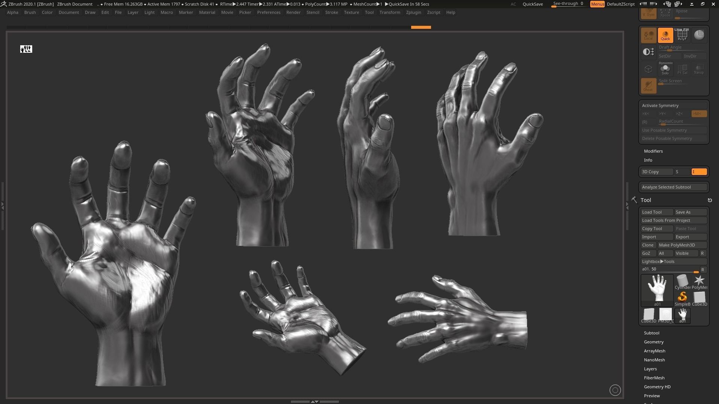The width and height of the screenshot is (719, 404).
Task: Click the Pt Sel icon
Action: point(682,69)
